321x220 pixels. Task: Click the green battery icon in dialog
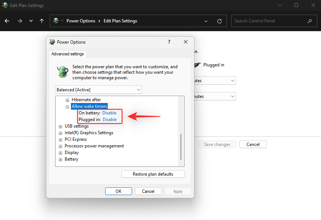pos(63,71)
